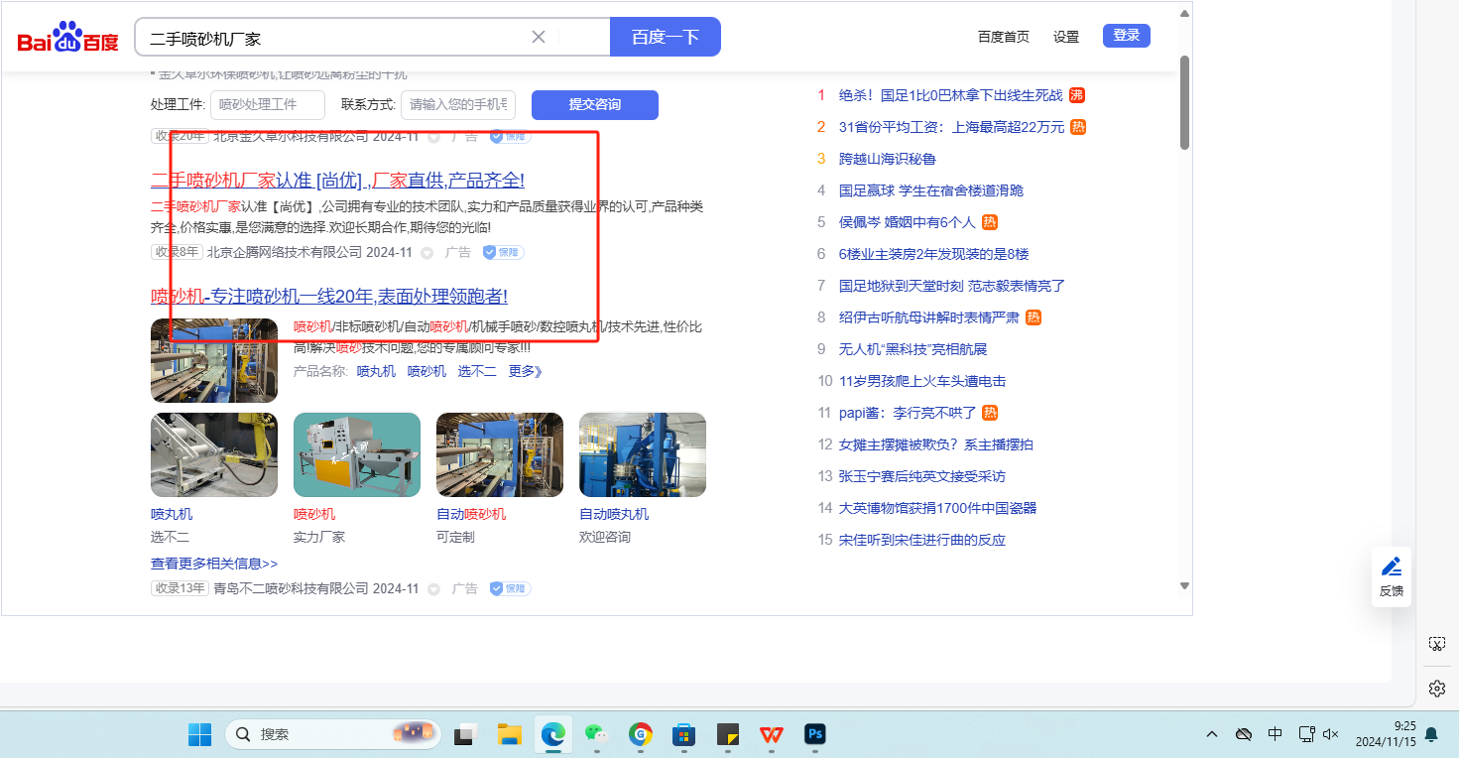The image size is (1459, 758).
Task: Show hidden tray icons chevron
Action: pos(1212,734)
